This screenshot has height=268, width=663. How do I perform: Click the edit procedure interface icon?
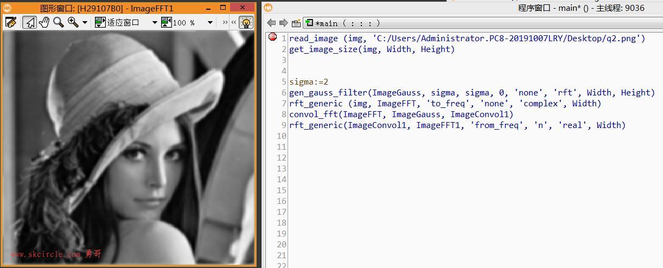296,23
